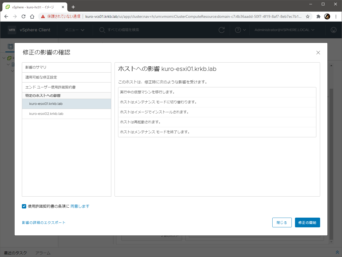342x257 pixels.
Task: Click the 同意します link
Action: pos(80,206)
